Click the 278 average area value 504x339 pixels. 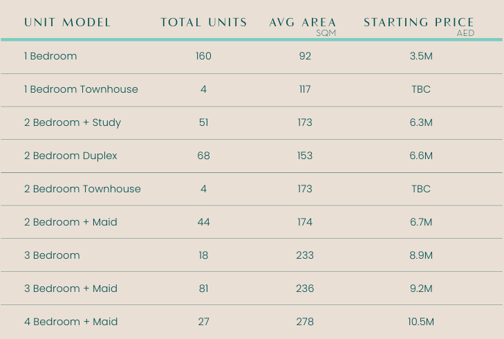[x=305, y=322]
